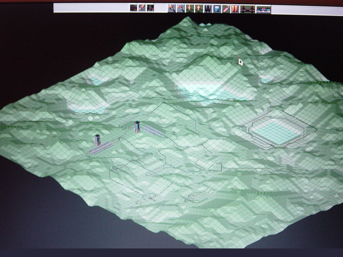This screenshot has height=257, width=343.
Task: Save game using the floppy disk icon
Action: tap(217, 9)
